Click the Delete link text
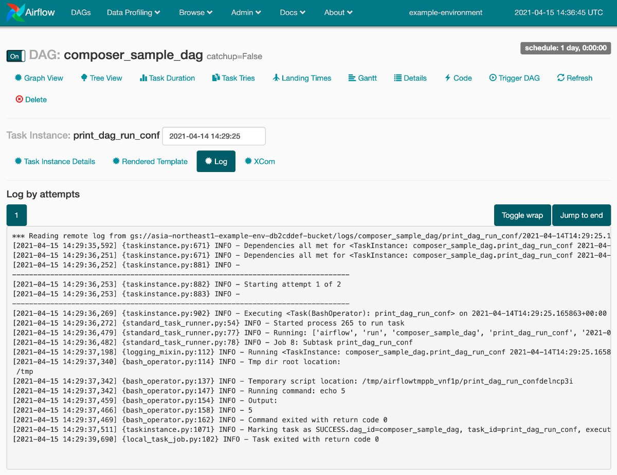 36,100
